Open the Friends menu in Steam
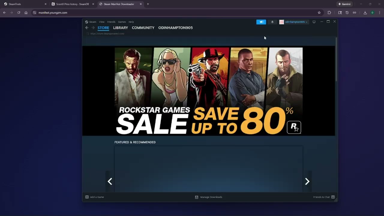 coord(111,22)
